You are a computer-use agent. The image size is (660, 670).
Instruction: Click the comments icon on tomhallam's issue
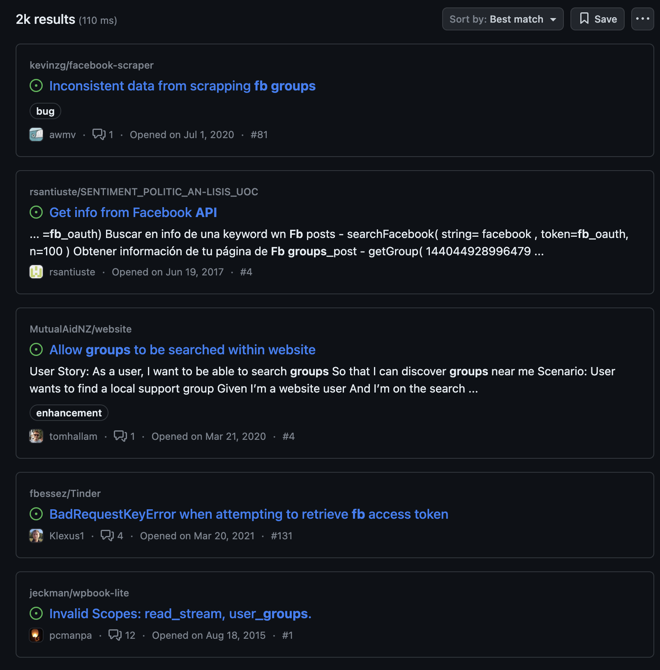coord(120,436)
